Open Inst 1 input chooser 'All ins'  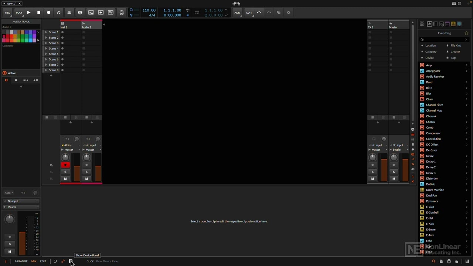pos(71,145)
